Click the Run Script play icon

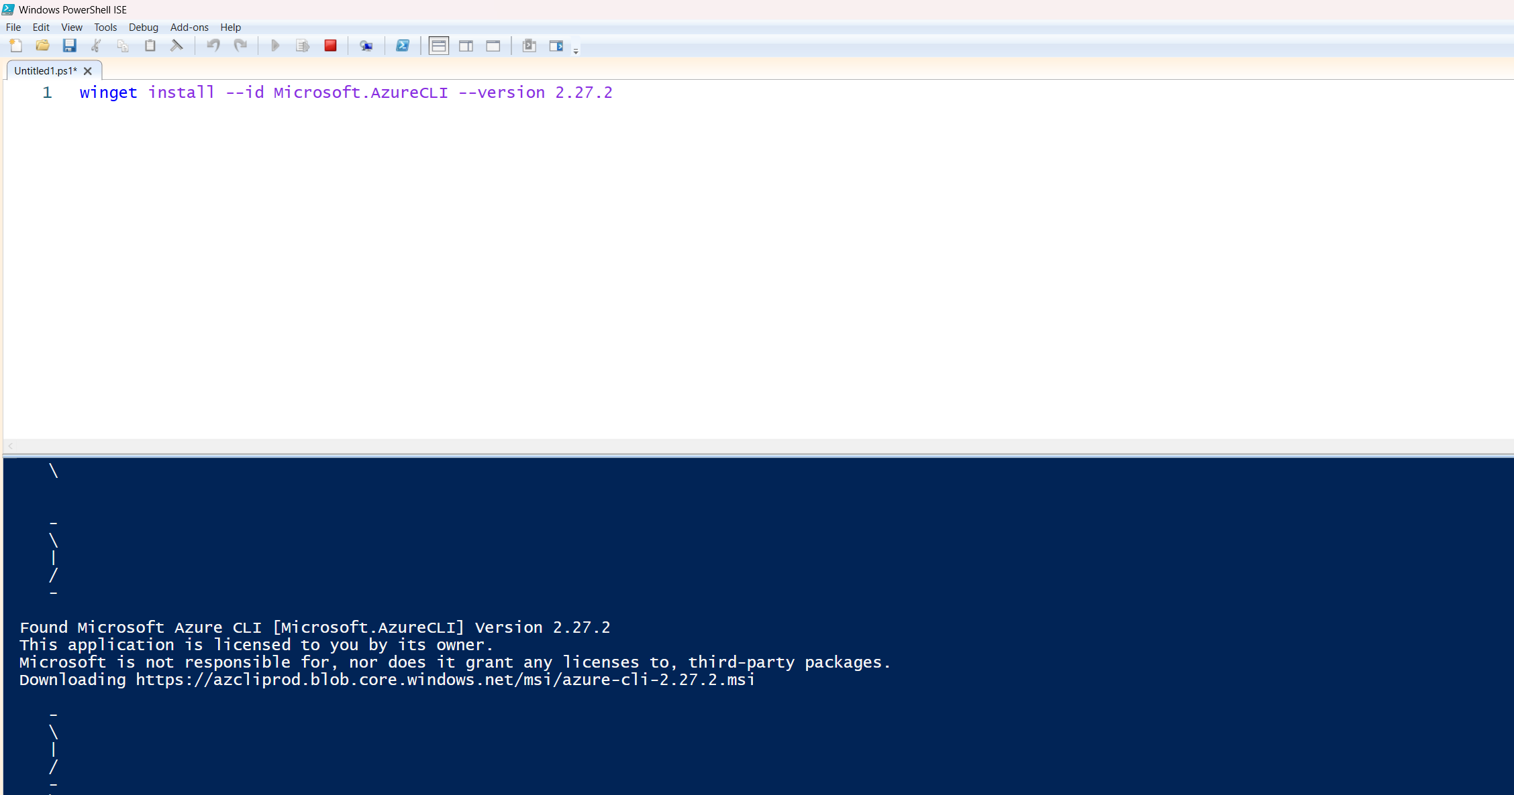274,46
